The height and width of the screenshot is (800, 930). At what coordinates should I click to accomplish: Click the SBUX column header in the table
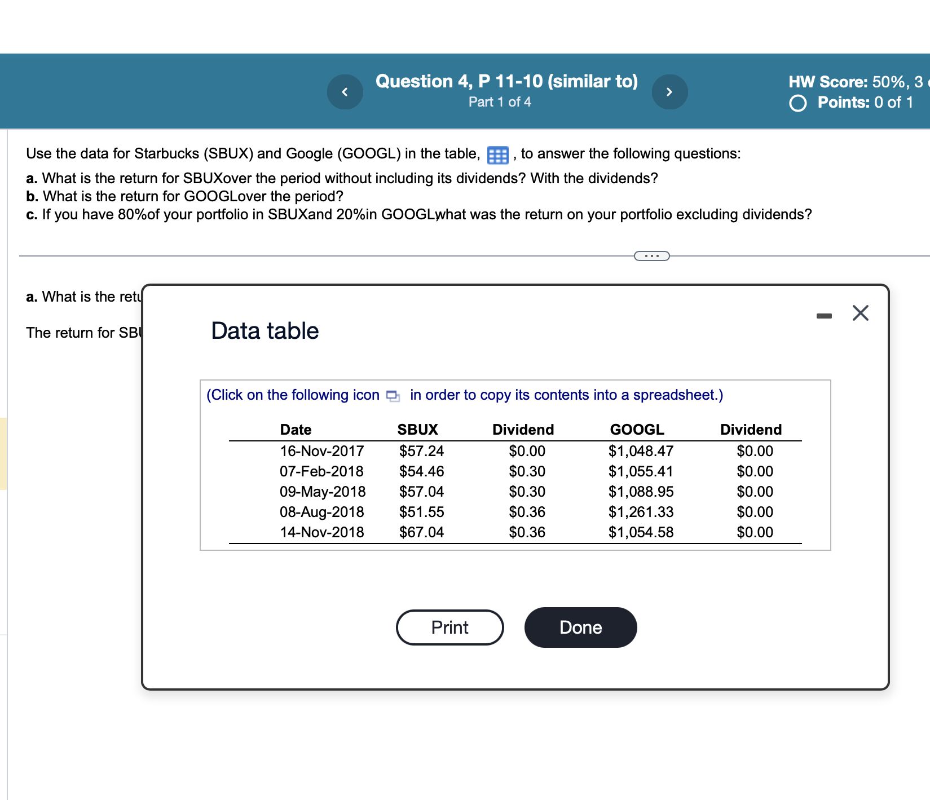(418, 429)
